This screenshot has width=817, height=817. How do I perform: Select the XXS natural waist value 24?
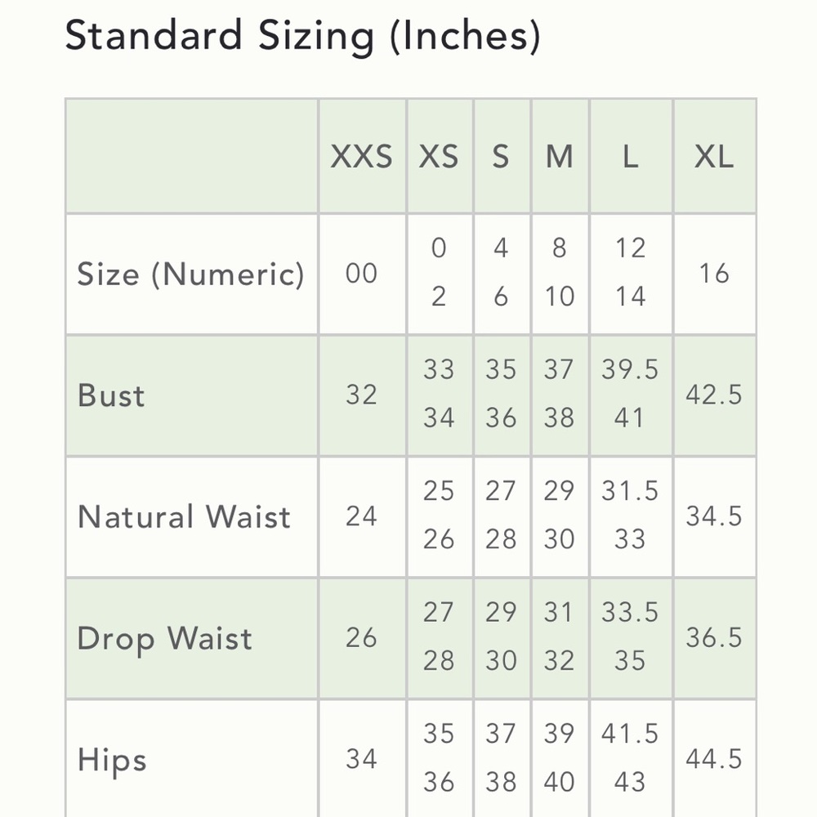point(361,516)
